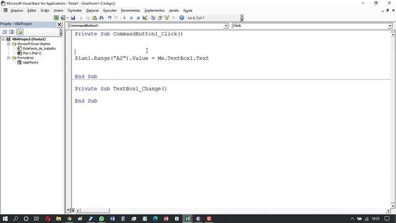
Task: Open the Properties Window toolbar icon
Action: pos(160,18)
